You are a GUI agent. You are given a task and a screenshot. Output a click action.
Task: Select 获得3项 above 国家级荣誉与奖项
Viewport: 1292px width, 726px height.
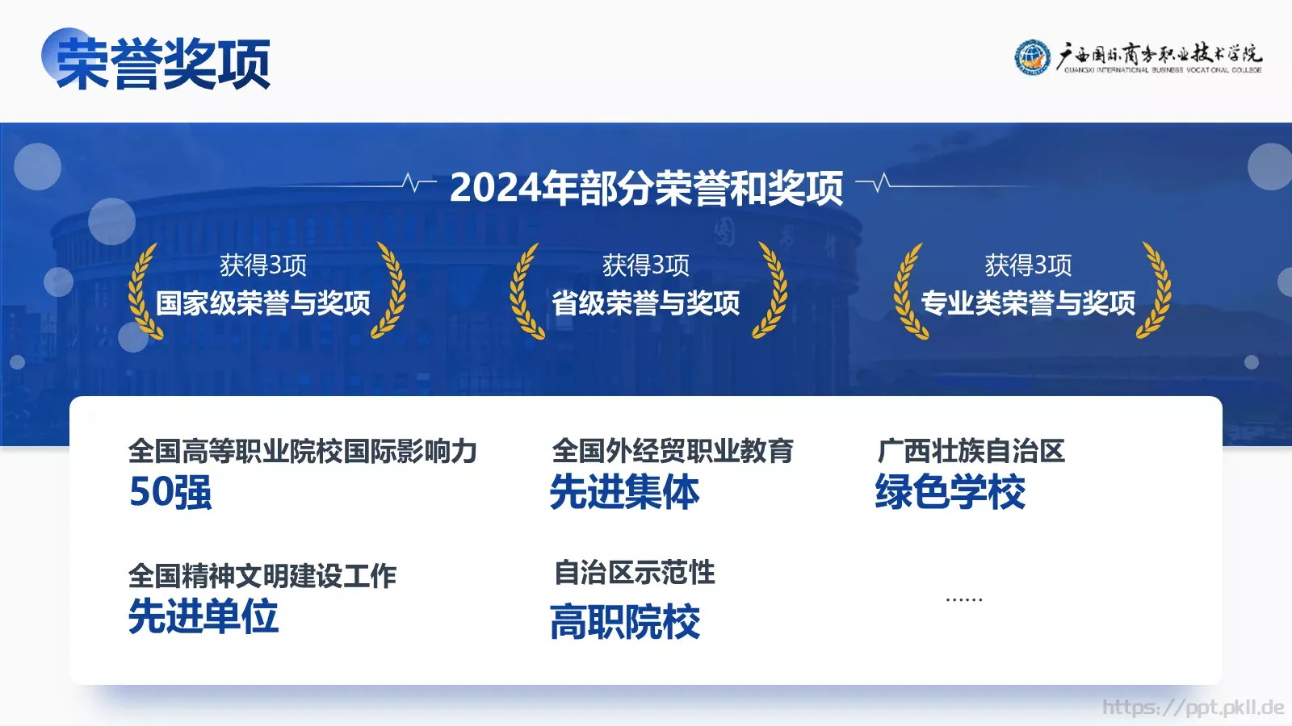[x=262, y=265]
